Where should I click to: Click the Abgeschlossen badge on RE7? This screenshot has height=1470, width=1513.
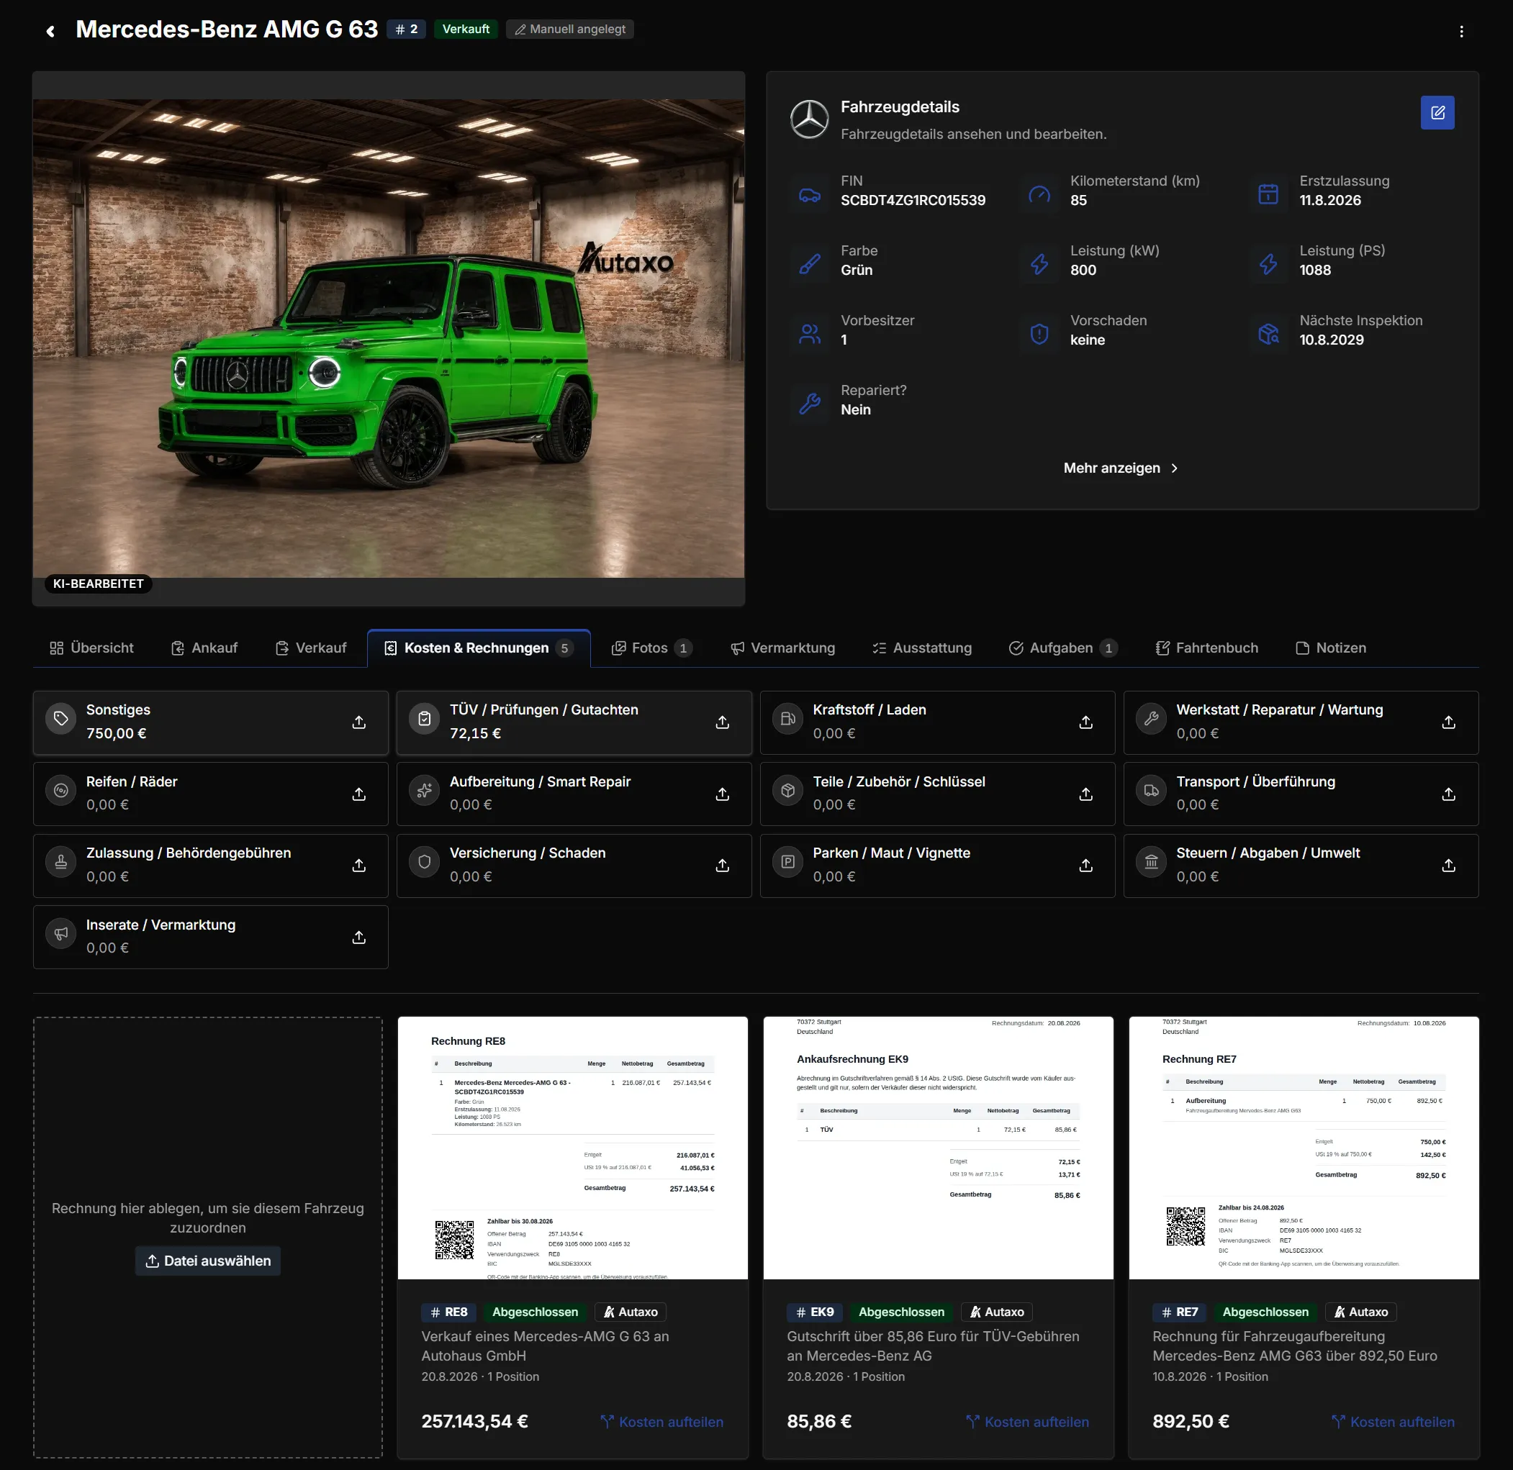1265,1312
